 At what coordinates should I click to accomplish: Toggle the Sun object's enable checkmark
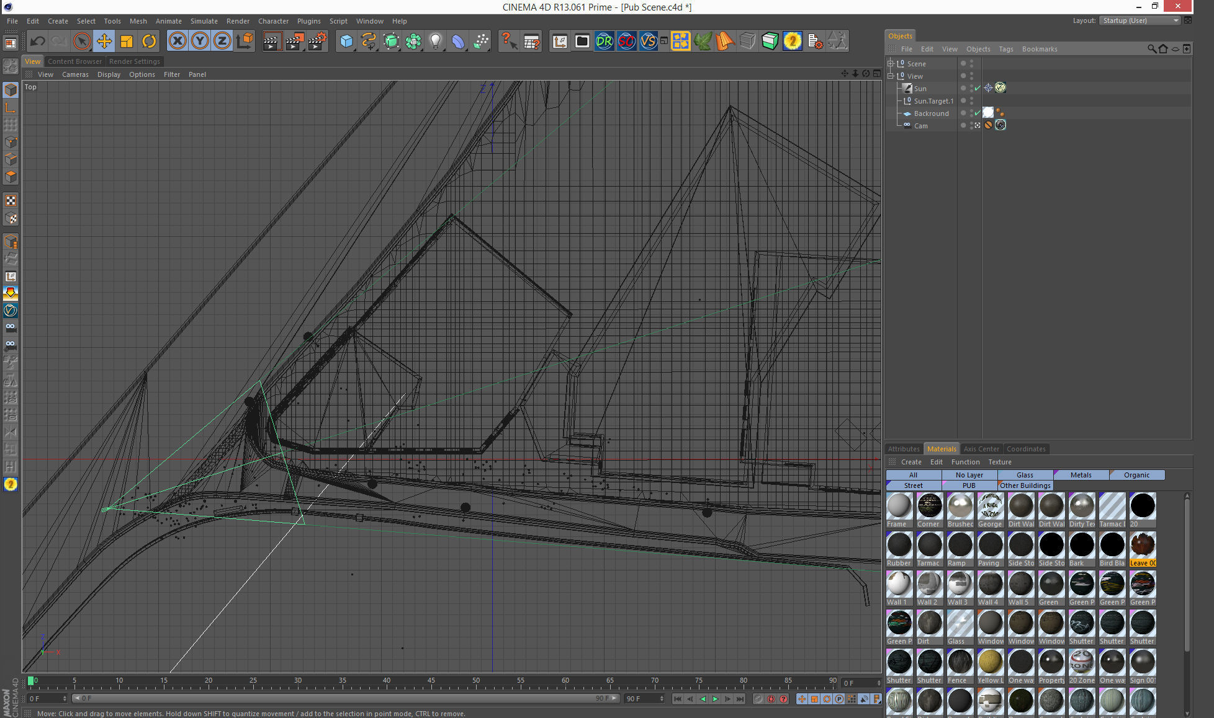coord(978,89)
